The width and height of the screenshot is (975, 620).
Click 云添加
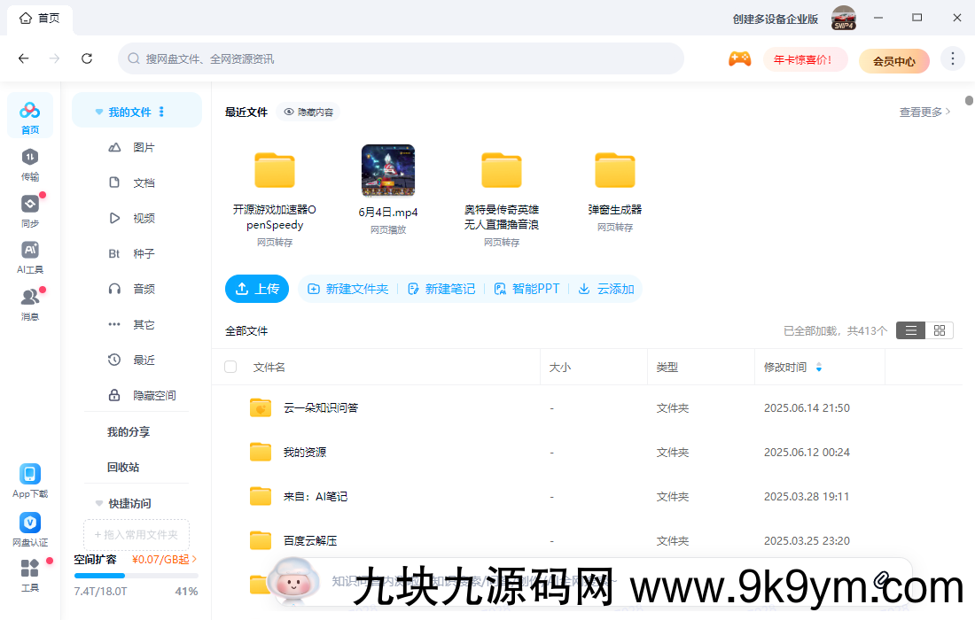pyautogui.click(x=606, y=289)
